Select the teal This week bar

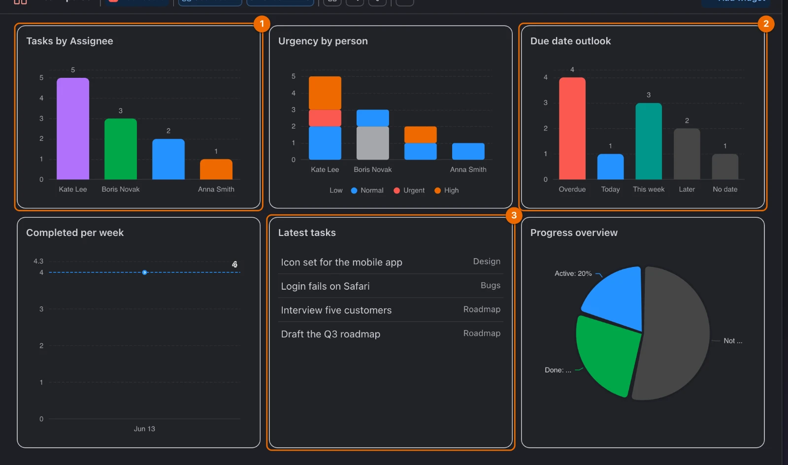pos(649,141)
